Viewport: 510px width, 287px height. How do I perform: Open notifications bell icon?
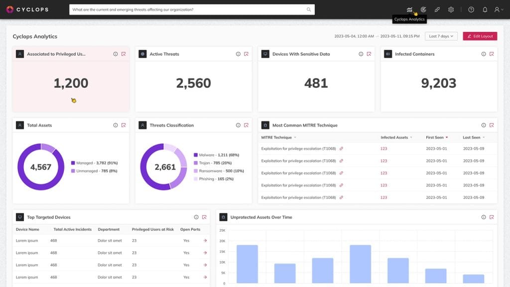[485, 9]
